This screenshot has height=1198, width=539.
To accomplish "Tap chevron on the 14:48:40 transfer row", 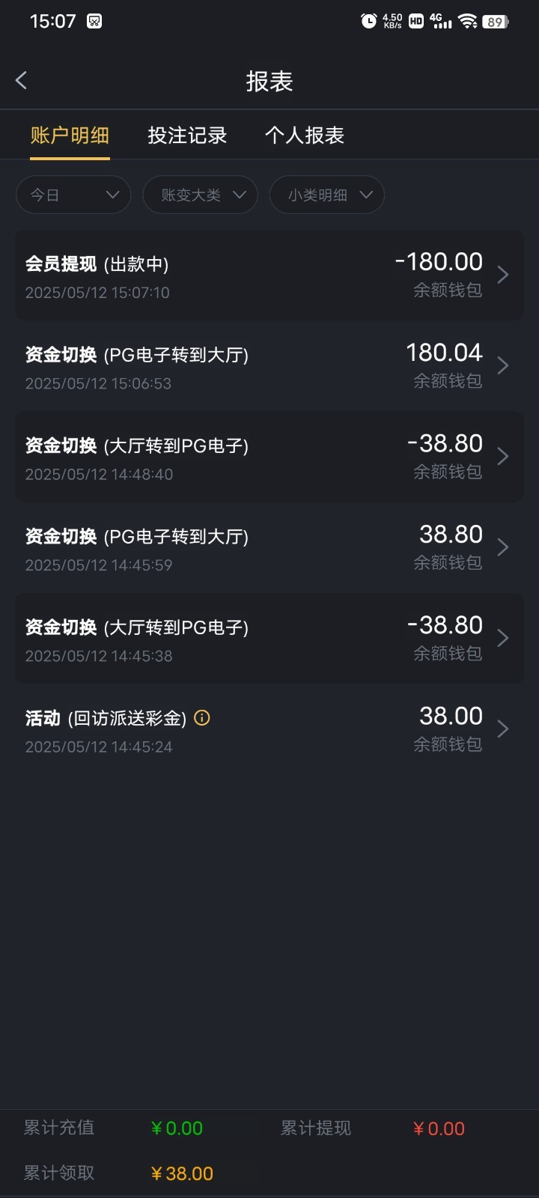I will (503, 456).
